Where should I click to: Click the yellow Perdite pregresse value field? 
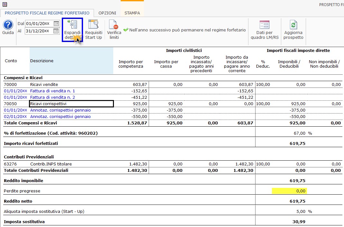tap(289, 191)
